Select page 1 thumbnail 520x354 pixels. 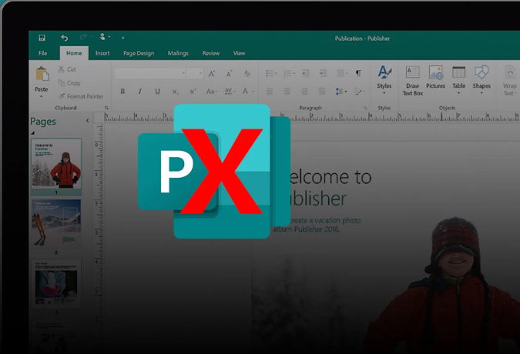tap(56, 164)
